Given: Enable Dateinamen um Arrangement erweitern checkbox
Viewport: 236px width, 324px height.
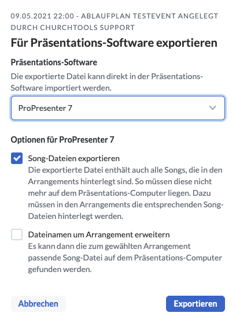Looking at the screenshot, I should 17,234.
